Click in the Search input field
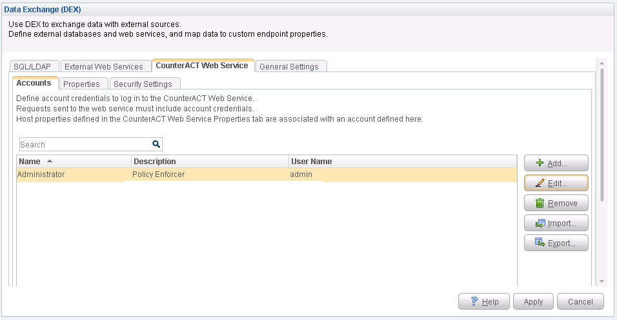Screen dimensions: 617x320 pos(84,144)
